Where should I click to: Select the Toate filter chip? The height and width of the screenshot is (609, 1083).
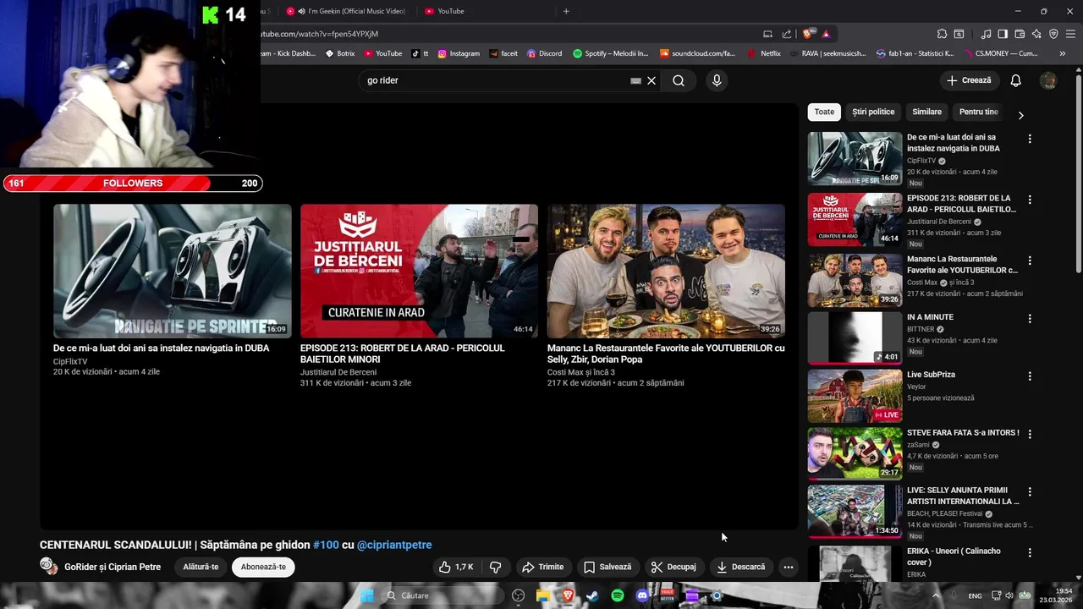[x=824, y=112]
